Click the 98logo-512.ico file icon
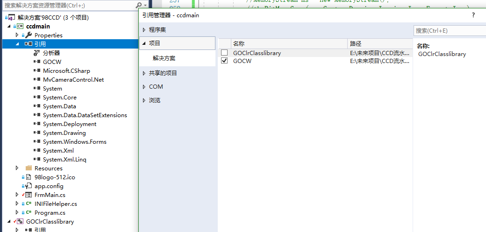 pos(29,177)
